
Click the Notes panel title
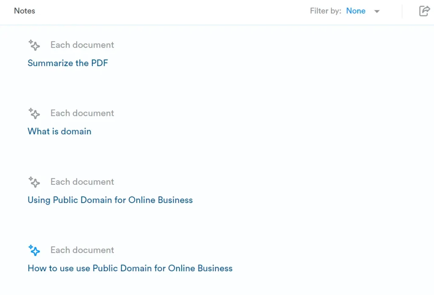tap(25, 11)
